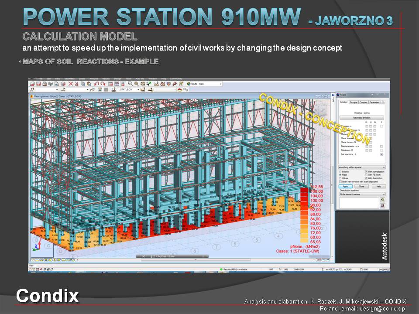This screenshot has width=419, height=314.
Task: Click the 3D view mode bar
Action: pos(172,256)
